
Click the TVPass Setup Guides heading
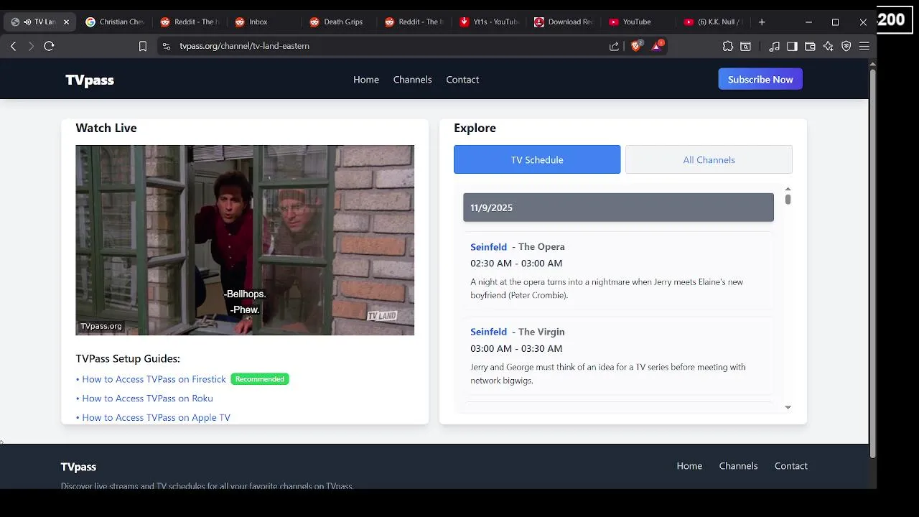(x=128, y=358)
